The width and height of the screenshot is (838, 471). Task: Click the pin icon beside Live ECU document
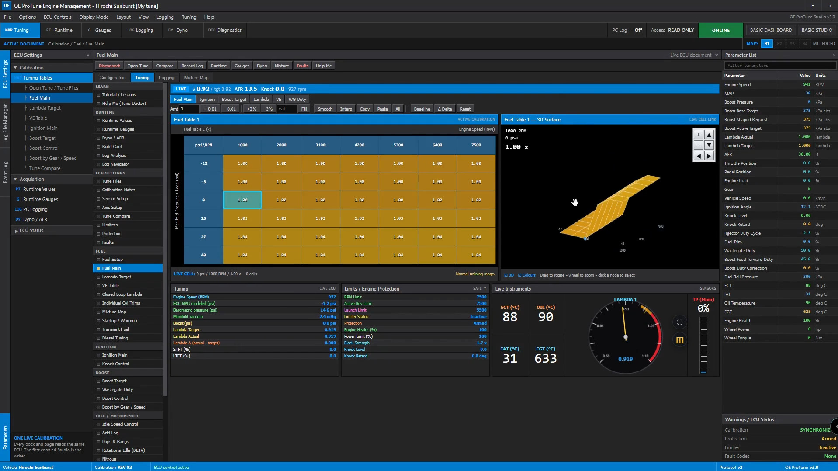click(717, 55)
